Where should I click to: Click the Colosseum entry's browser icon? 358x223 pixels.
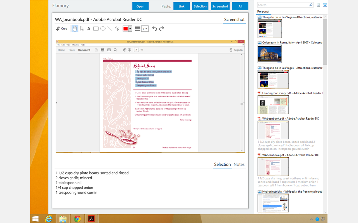[x=260, y=43]
